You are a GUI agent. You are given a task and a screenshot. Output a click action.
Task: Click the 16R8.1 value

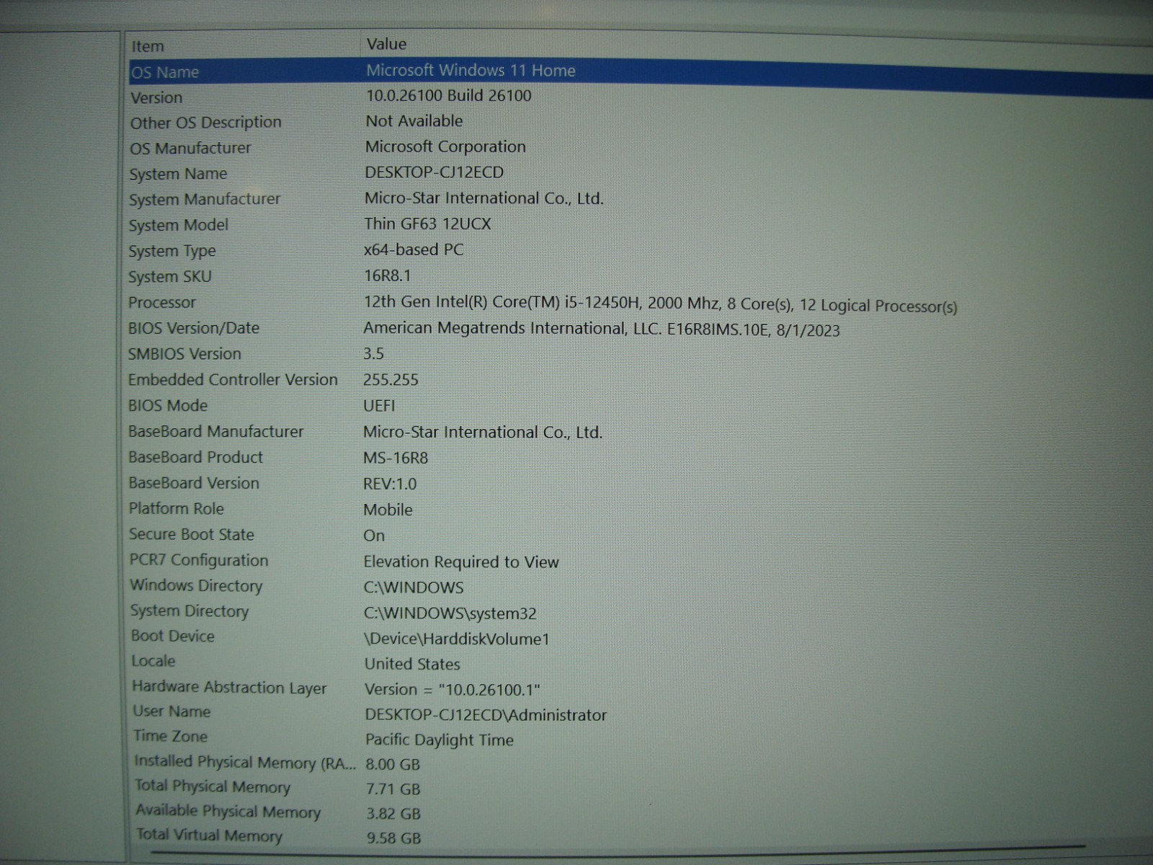[387, 275]
